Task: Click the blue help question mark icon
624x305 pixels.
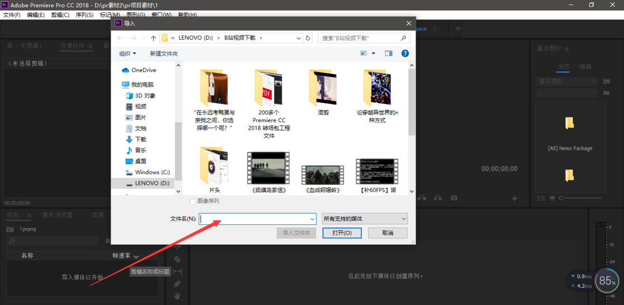Action: (405, 54)
